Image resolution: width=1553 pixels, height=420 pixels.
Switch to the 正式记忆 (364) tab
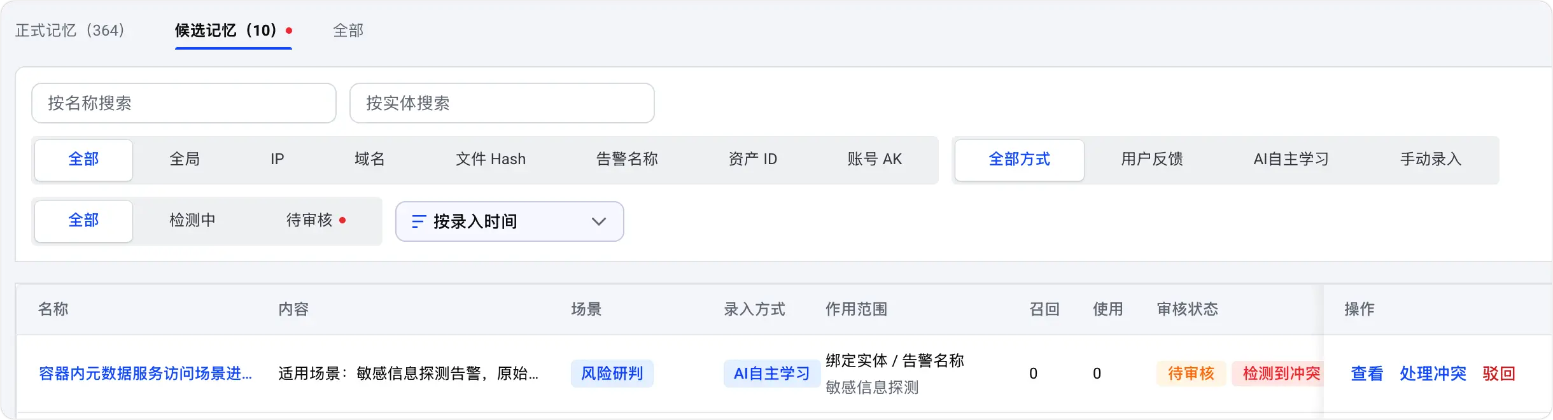70,30
